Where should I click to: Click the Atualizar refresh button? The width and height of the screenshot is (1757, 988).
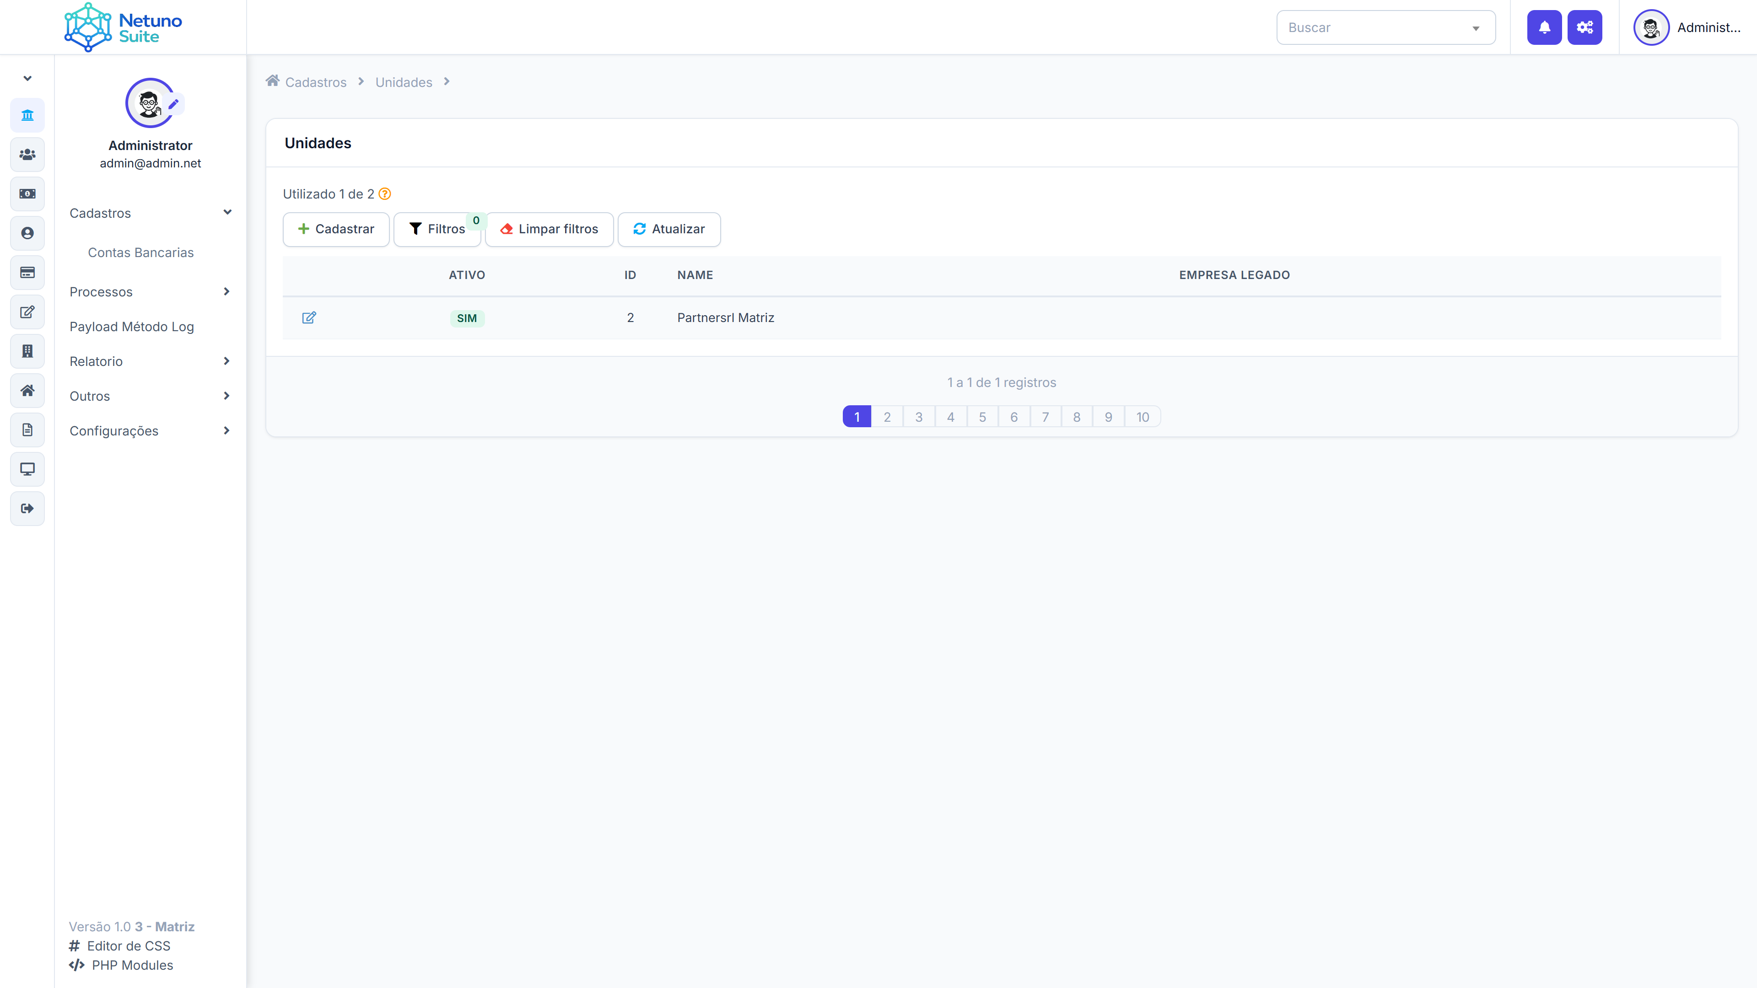coord(669,229)
